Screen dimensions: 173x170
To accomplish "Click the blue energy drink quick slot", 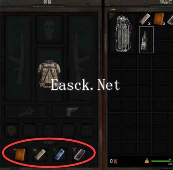I will 60,155.
